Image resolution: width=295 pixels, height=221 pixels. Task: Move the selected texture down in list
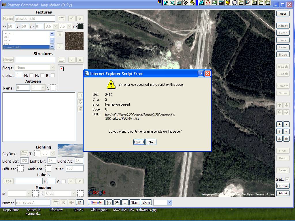tap(60, 46)
